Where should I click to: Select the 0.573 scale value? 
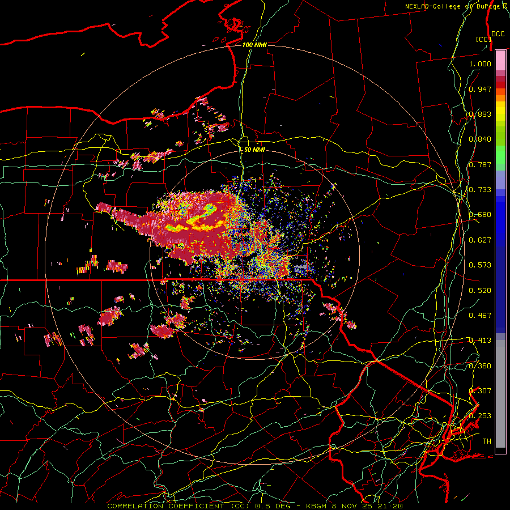[480, 265]
